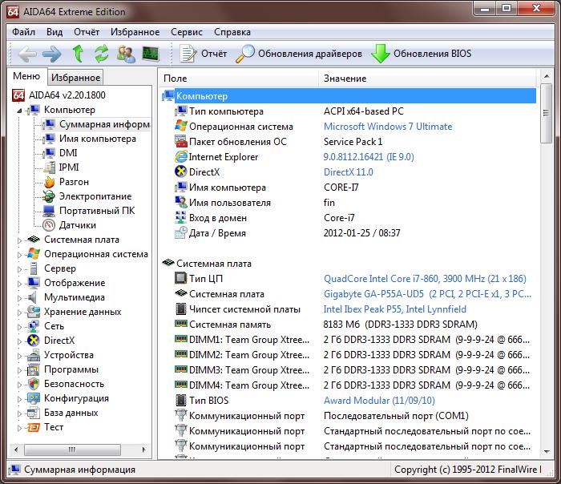Collapse the Компьютер tree node

click(19, 111)
